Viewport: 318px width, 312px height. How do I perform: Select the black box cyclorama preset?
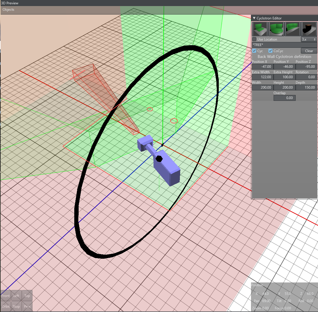(309, 29)
